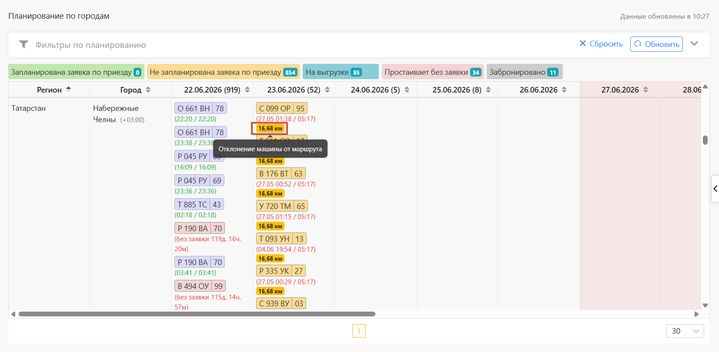Sort by the 24.06.2026 (5) column
Image resolution: width=719 pixels, height=352 pixels.
407,90
